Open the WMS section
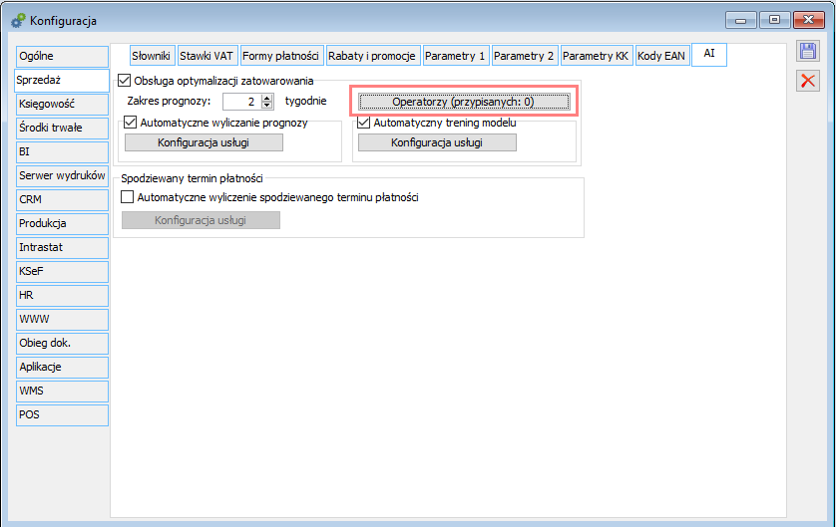Screen dimensions: 836x527 click(63, 392)
